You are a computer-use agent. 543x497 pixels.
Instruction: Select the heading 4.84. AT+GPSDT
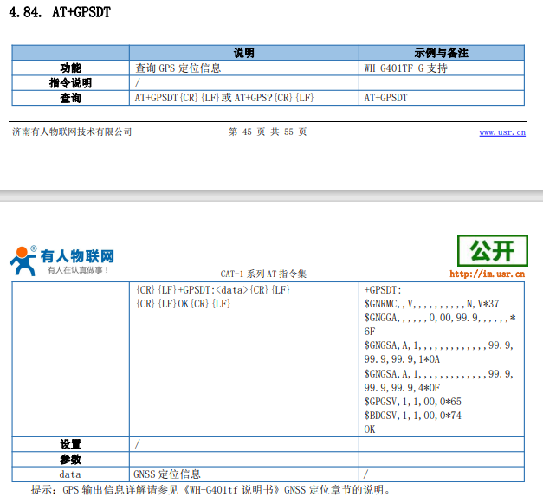60,12
